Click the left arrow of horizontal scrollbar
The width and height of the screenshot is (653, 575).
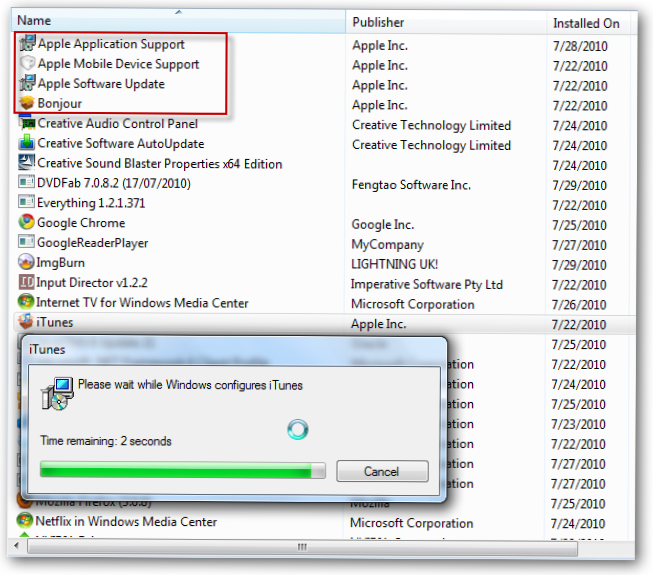click(x=17, y=546)
